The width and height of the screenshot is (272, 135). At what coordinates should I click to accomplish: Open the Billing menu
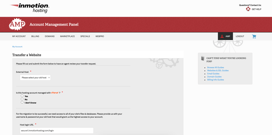(35, 36)
